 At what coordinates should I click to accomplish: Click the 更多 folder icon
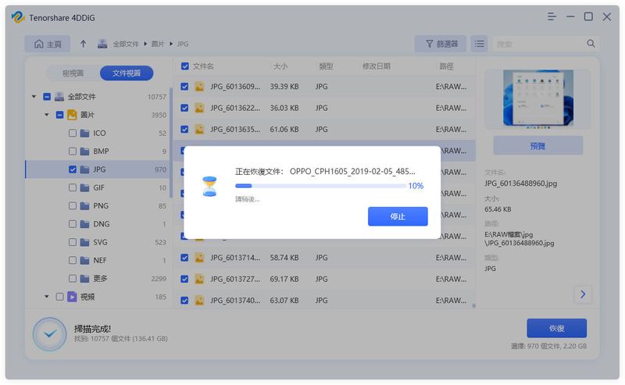[x=84, y=279]
